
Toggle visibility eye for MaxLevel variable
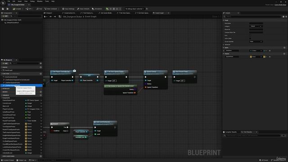click(41, 106)
